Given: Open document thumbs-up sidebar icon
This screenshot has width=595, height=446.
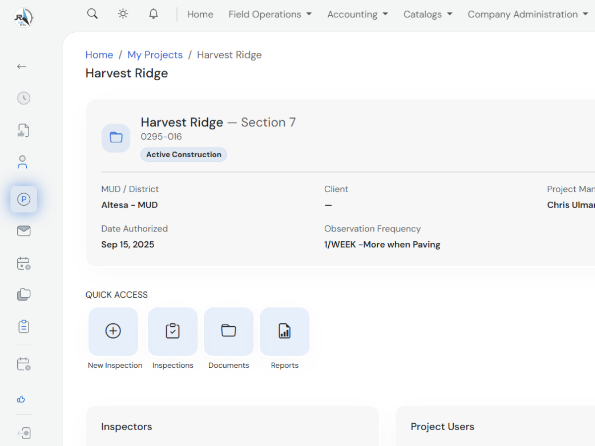Looking at the screenshot, I should pyautogui.click(x=24, y=131).
